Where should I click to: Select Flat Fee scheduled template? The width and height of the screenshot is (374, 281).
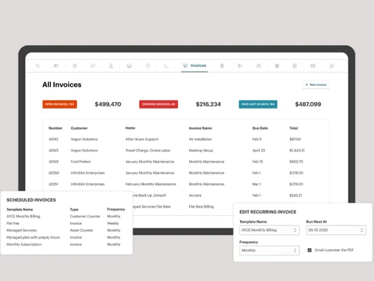click(13, 223)
